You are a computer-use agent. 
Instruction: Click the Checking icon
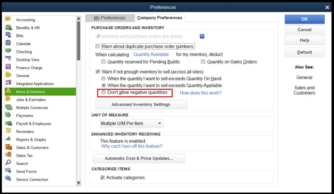tap(8, 51)
